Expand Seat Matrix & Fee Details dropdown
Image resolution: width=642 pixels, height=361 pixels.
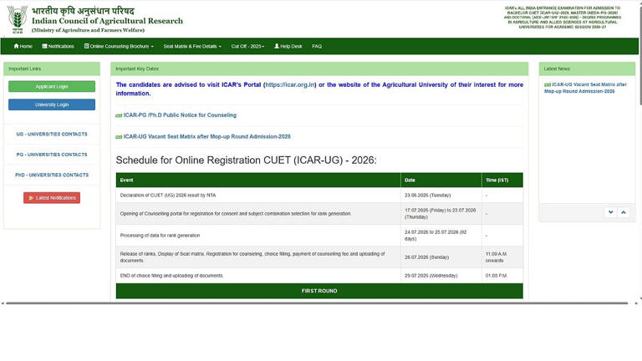(x=192, y=46)
